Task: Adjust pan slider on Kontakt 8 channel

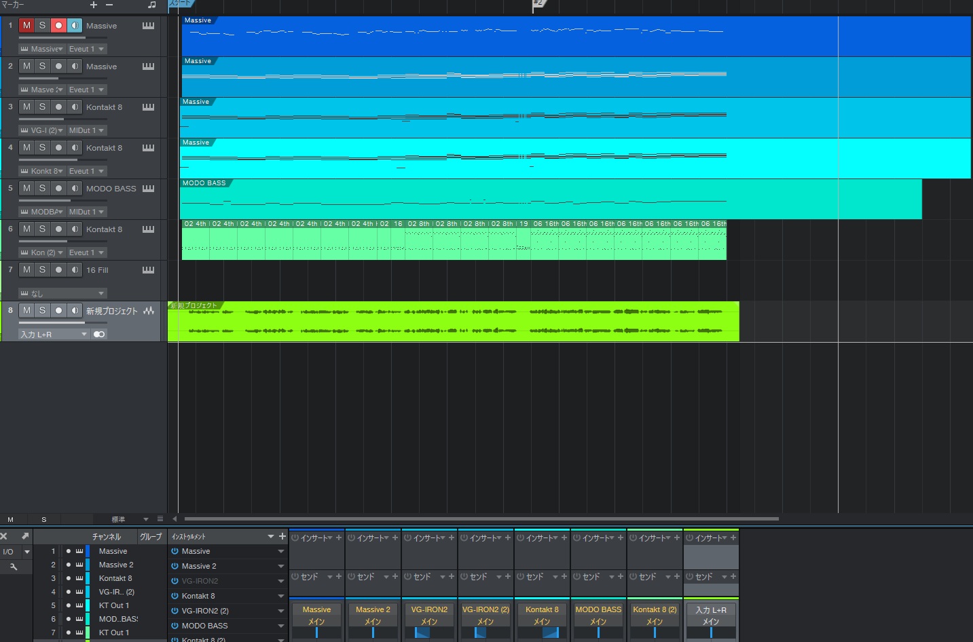Action: coord(542,632)
